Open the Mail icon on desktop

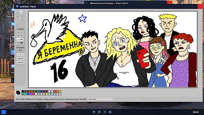[x=13, y=24]
